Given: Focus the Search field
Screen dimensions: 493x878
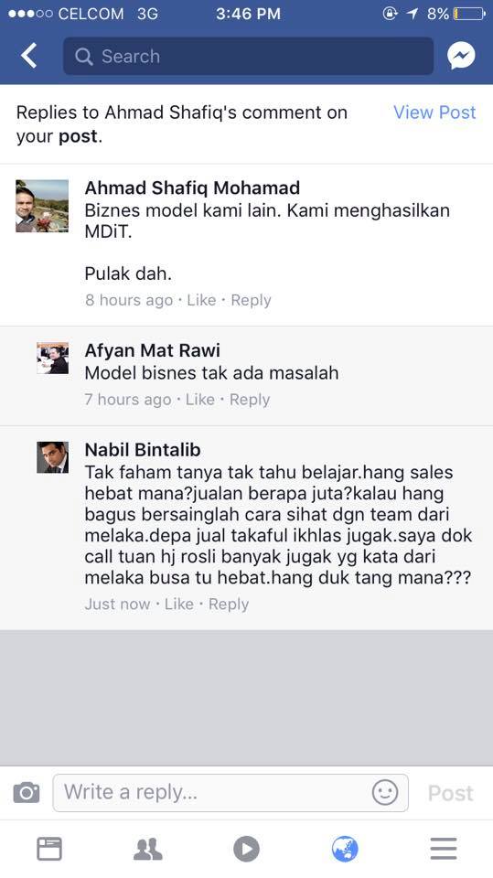Looking at the screenshot, I should (x=248, y=56).
